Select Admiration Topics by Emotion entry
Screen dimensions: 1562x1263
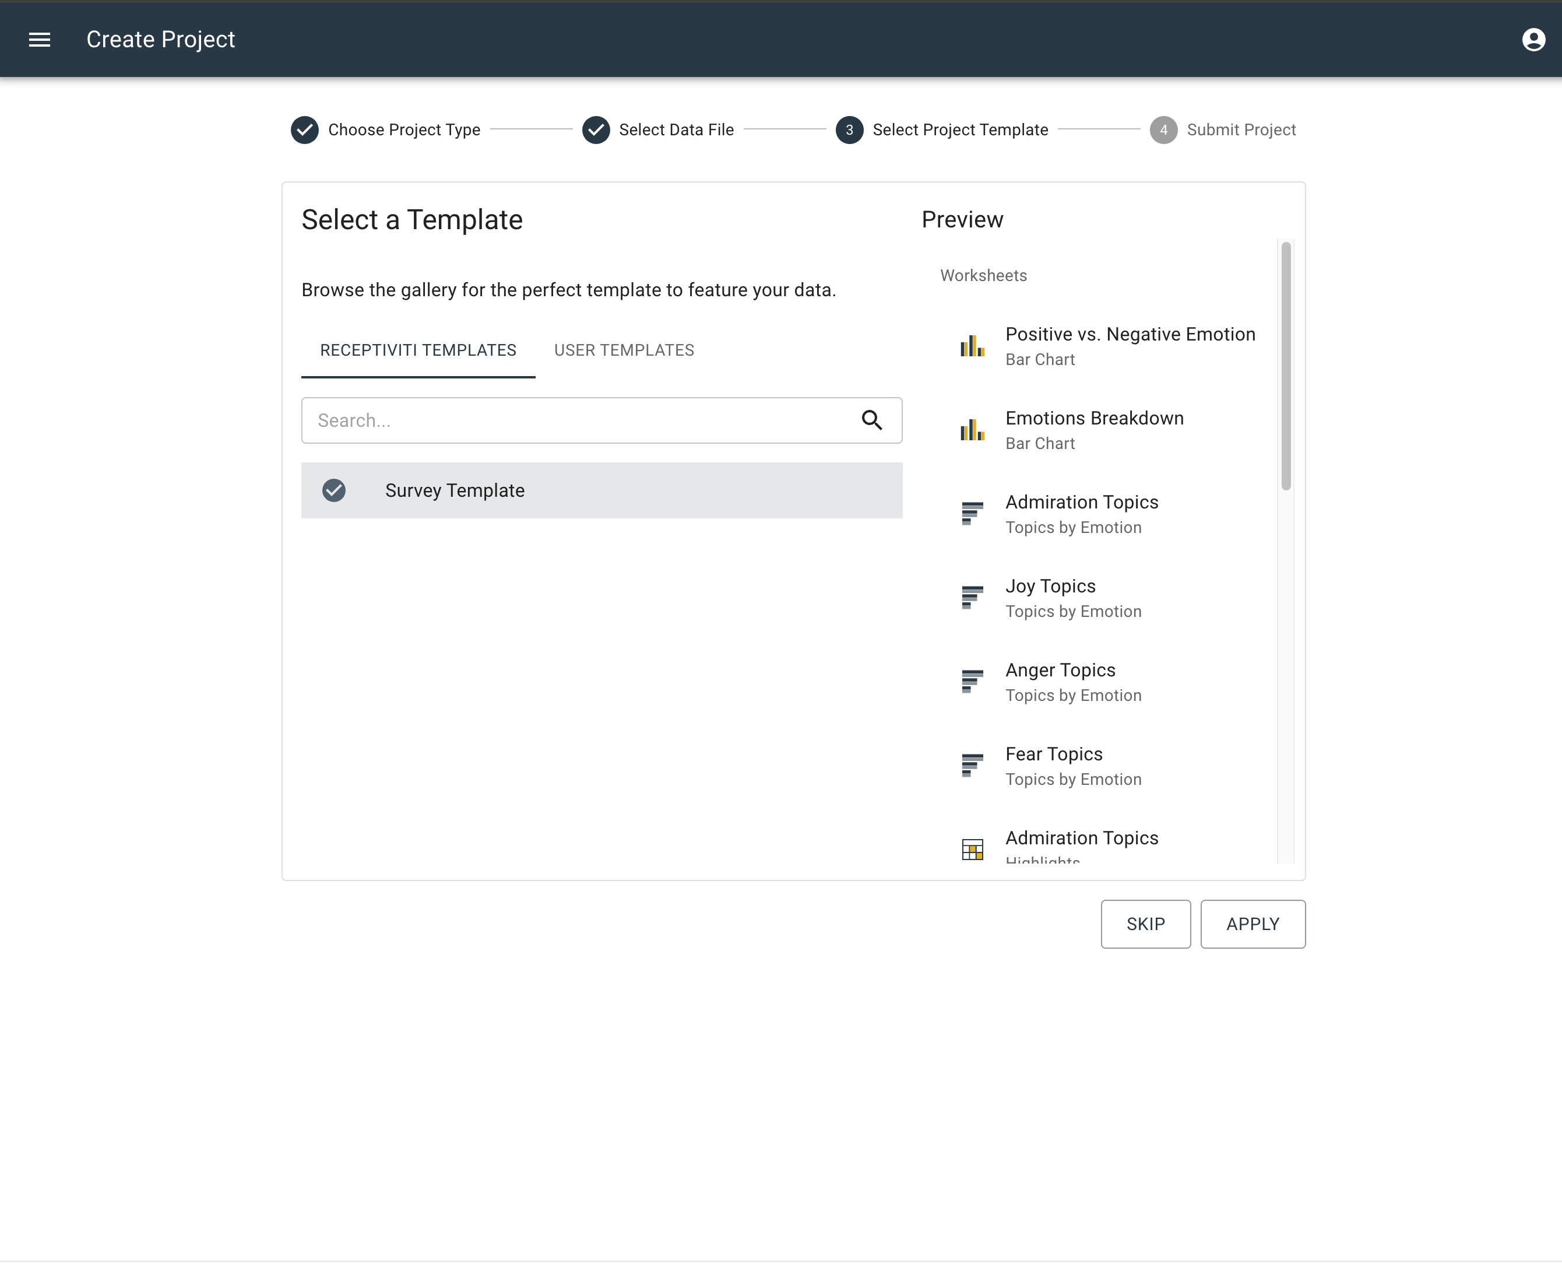point(1081,514)
